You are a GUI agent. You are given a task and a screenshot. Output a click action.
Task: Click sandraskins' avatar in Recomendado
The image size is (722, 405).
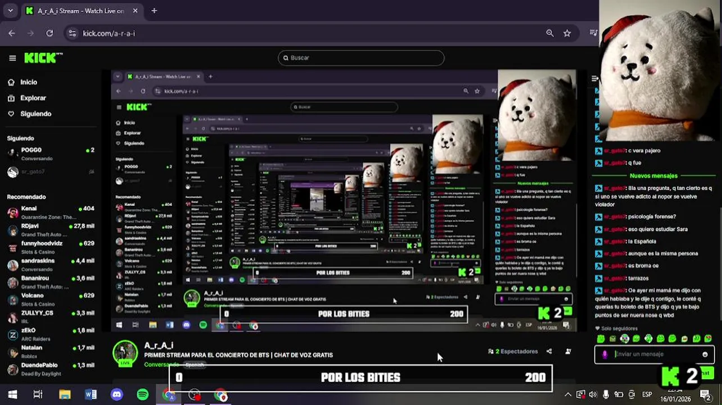12,264
